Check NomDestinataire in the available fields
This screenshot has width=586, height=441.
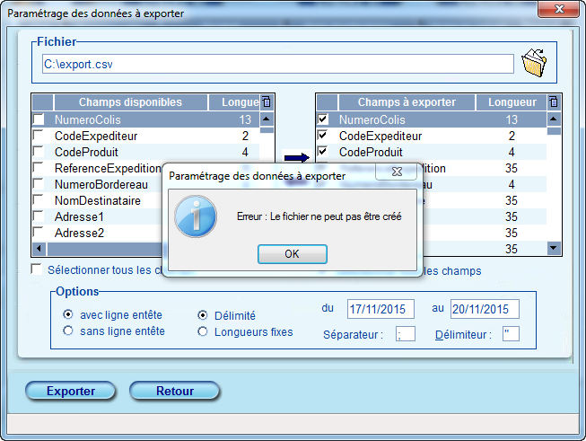click(39, 200)
